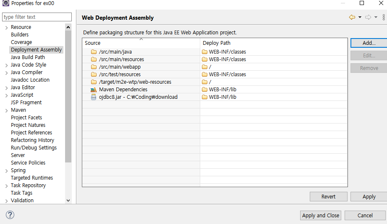Expand the Resource tree node
387x224 pixels.
pyautogui.click(x=6, y=28)
